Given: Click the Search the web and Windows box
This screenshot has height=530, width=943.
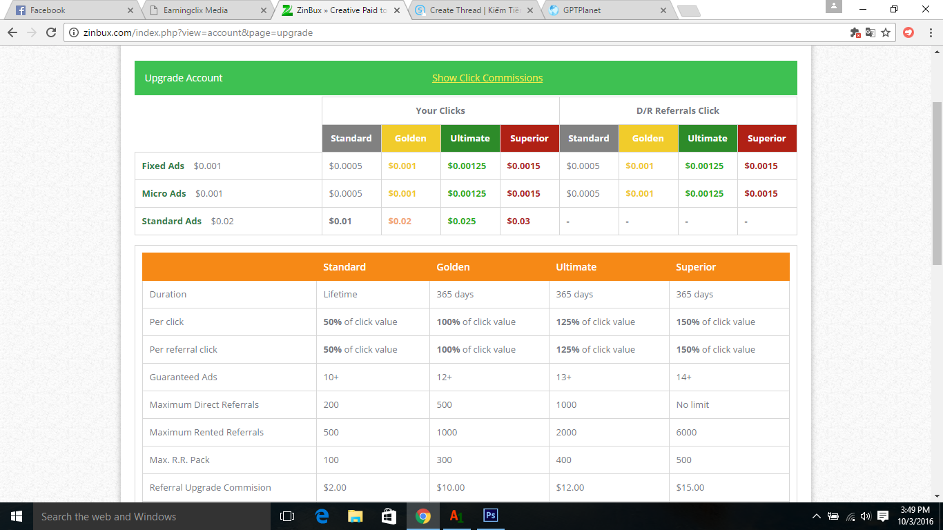Looking at the screenshot, I should pos(152,516).
